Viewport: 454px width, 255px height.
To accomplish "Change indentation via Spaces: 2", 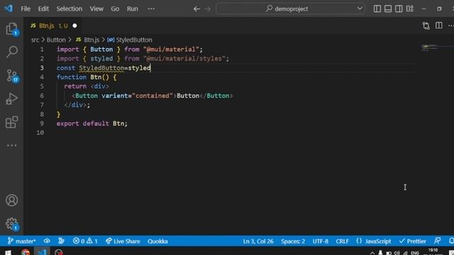I will 293,241.
